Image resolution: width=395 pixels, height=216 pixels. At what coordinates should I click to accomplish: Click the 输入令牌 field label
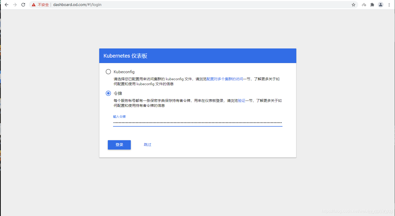[119, 117]
